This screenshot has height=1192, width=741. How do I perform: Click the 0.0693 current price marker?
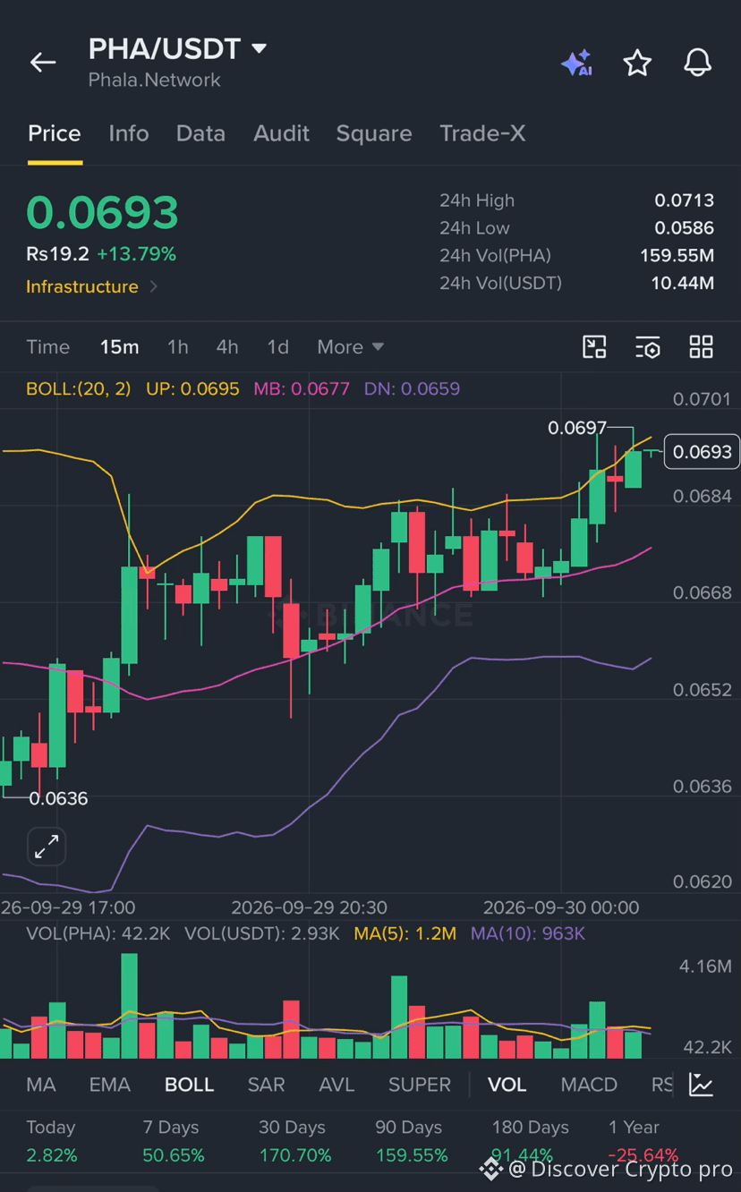pyautogui.click(x=703, y=452)
